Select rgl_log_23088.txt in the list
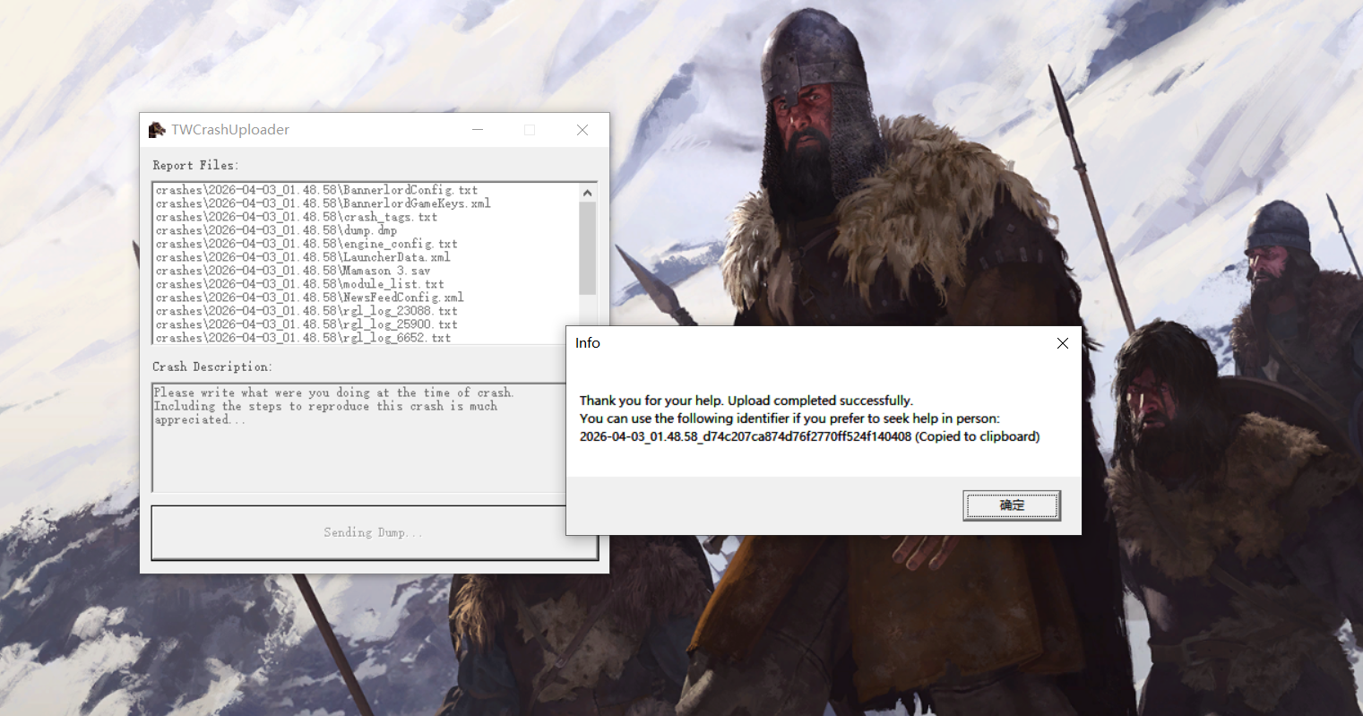The width and height of the screenshot is (1363, 716). pos(306,311)
